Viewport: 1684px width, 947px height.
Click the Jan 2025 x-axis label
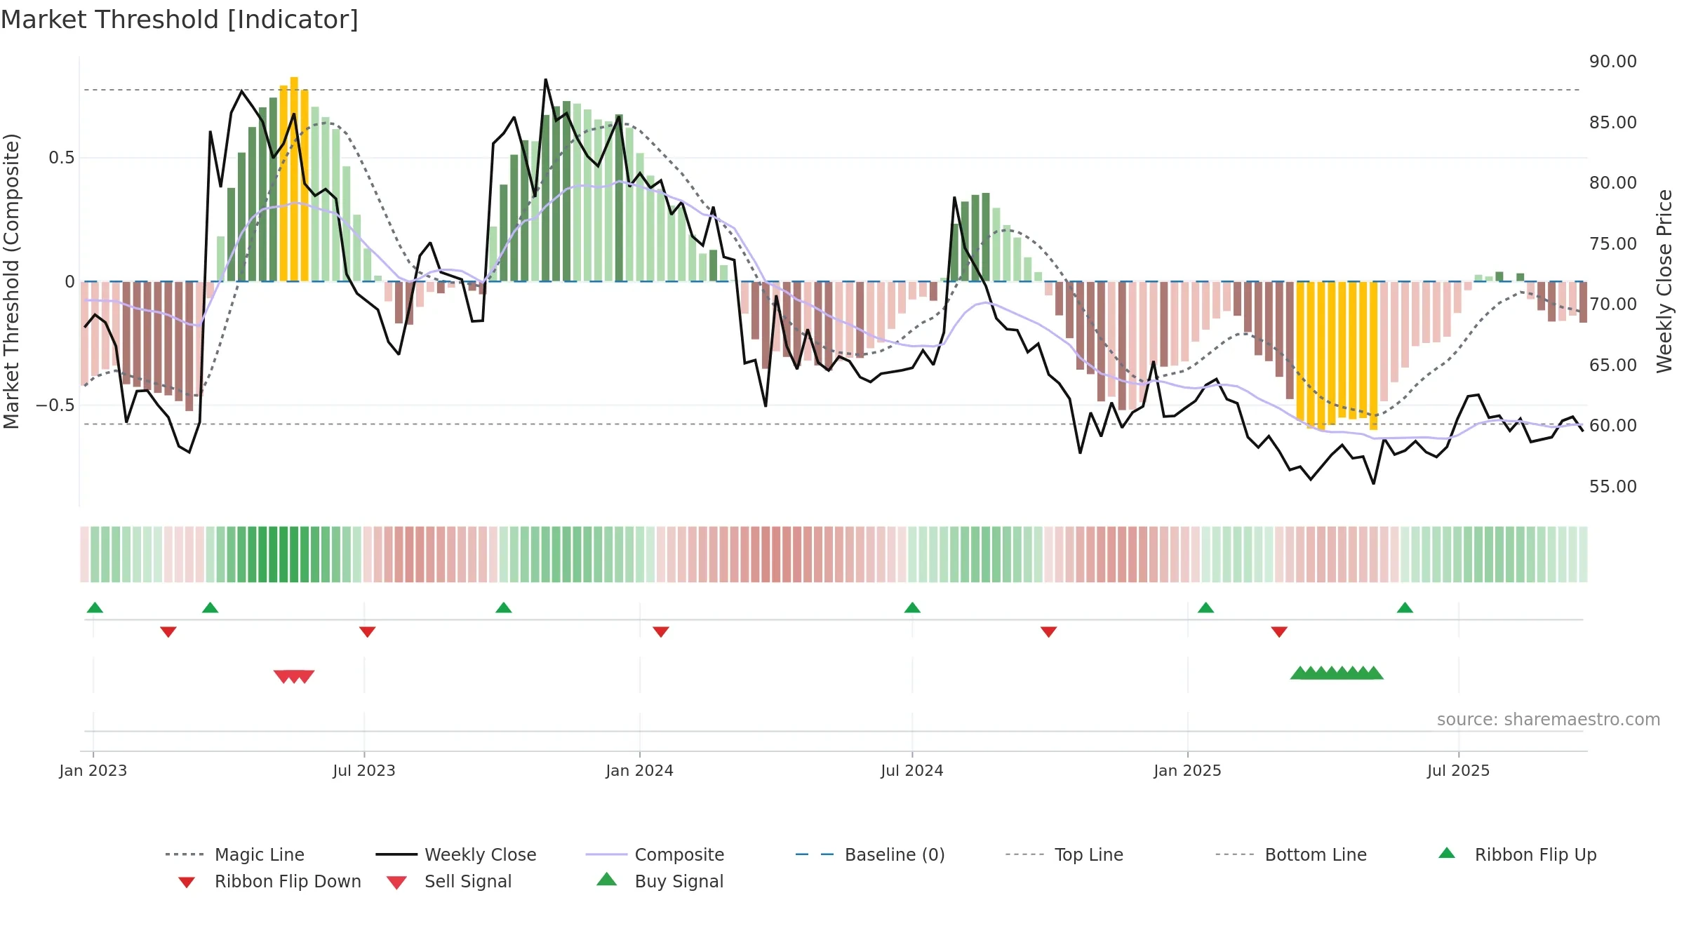tap(1187, 771)
